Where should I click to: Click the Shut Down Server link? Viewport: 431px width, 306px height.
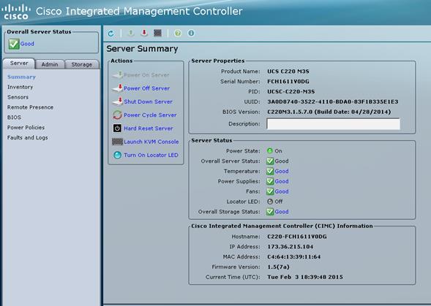click(148, 102)
